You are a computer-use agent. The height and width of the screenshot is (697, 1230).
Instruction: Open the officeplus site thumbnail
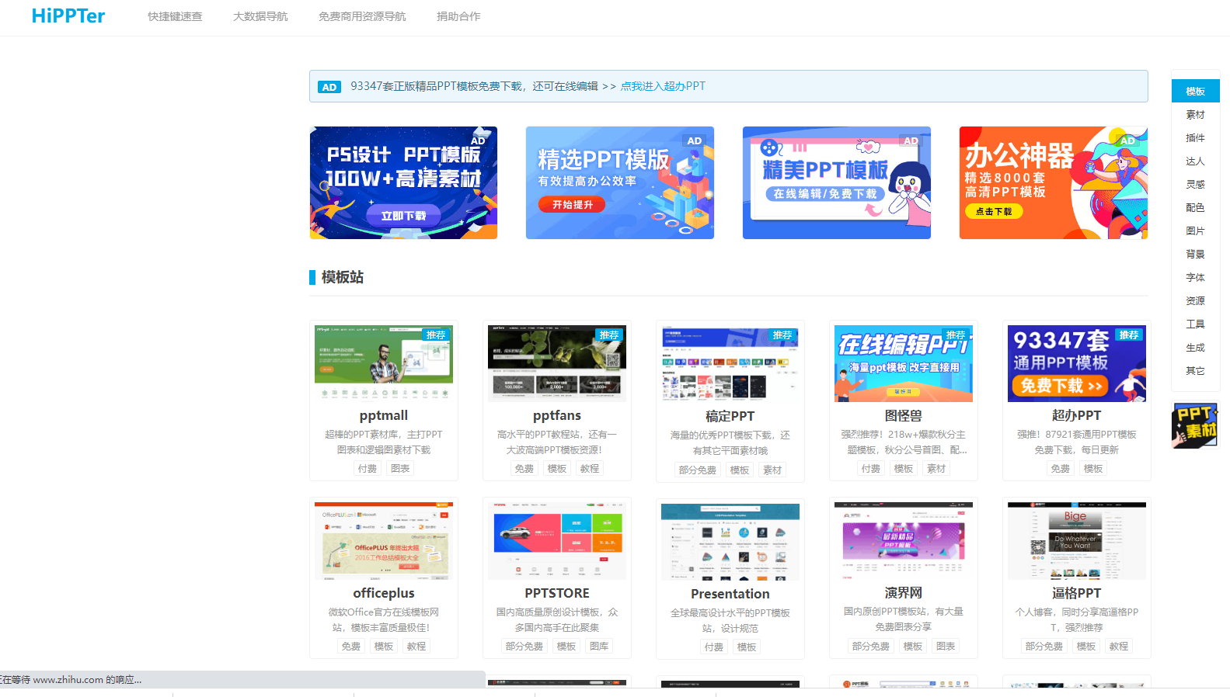coord(384,541)
